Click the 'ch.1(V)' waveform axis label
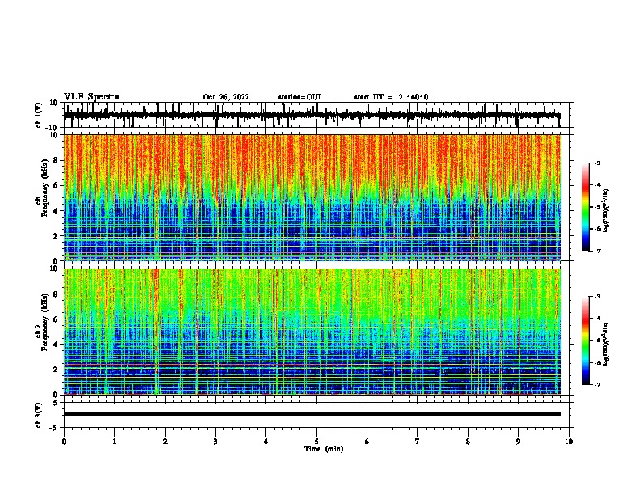 click(x=38, y=115)
